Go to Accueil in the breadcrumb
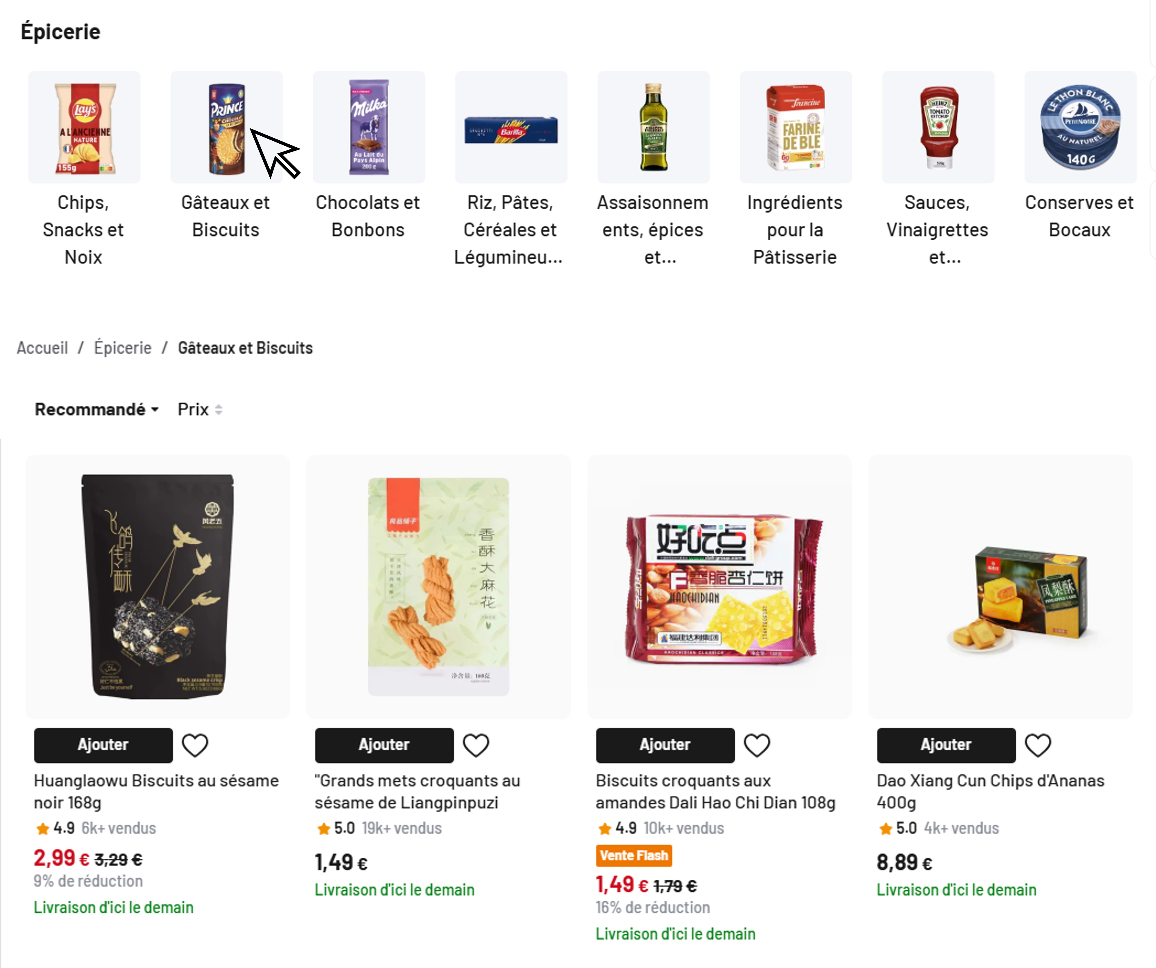The image size is (1156, 968). 42,348
